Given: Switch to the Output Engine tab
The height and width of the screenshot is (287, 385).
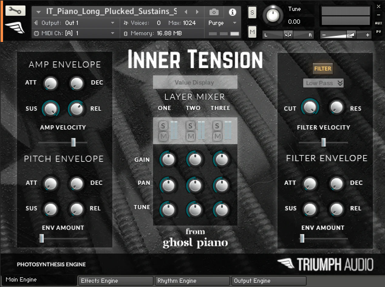Looking at the screenshot, I should pyautogui.click(x=269, y=281).
